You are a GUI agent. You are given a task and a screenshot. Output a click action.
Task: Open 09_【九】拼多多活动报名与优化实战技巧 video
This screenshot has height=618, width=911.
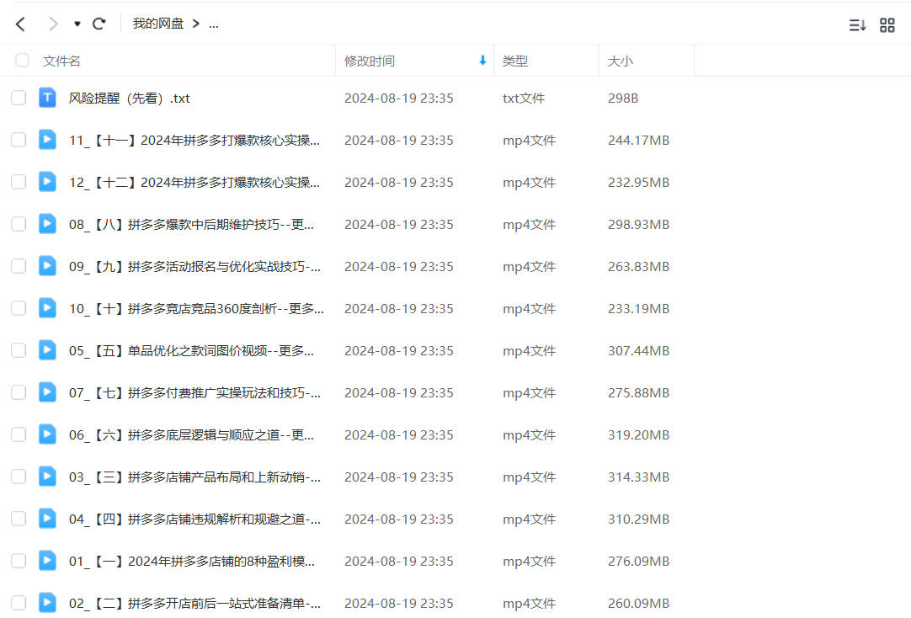click(x=194, y=267)
